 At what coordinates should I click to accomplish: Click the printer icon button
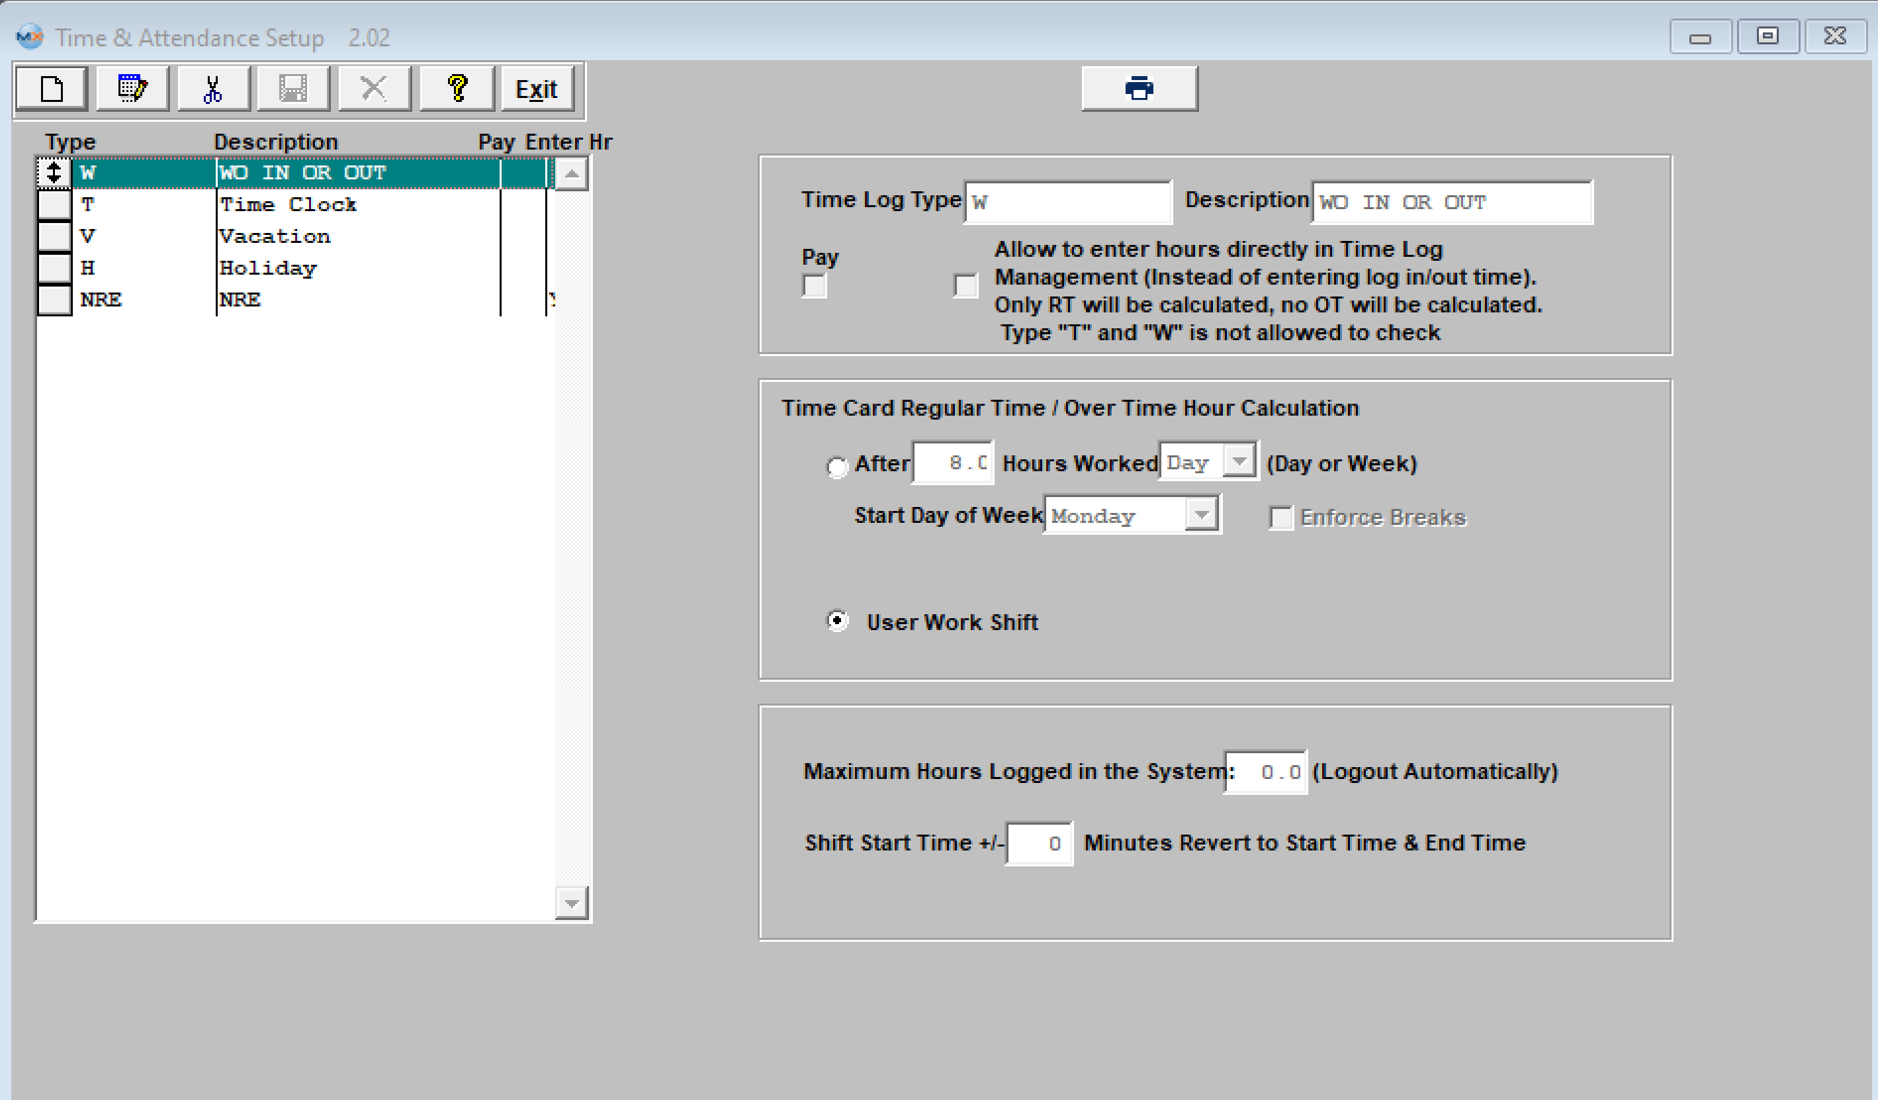click(1139, 89)
